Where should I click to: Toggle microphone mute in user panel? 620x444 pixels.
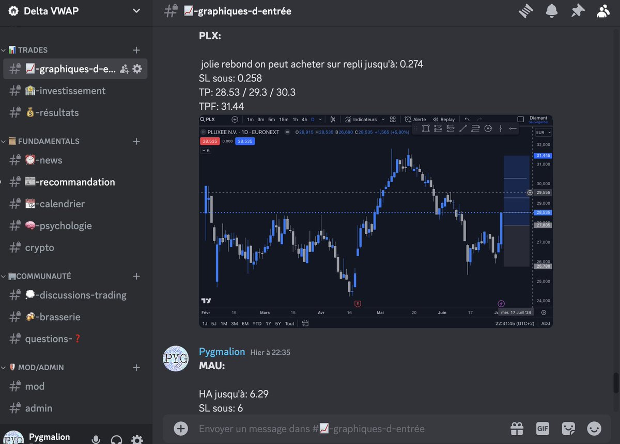(96, 439)
